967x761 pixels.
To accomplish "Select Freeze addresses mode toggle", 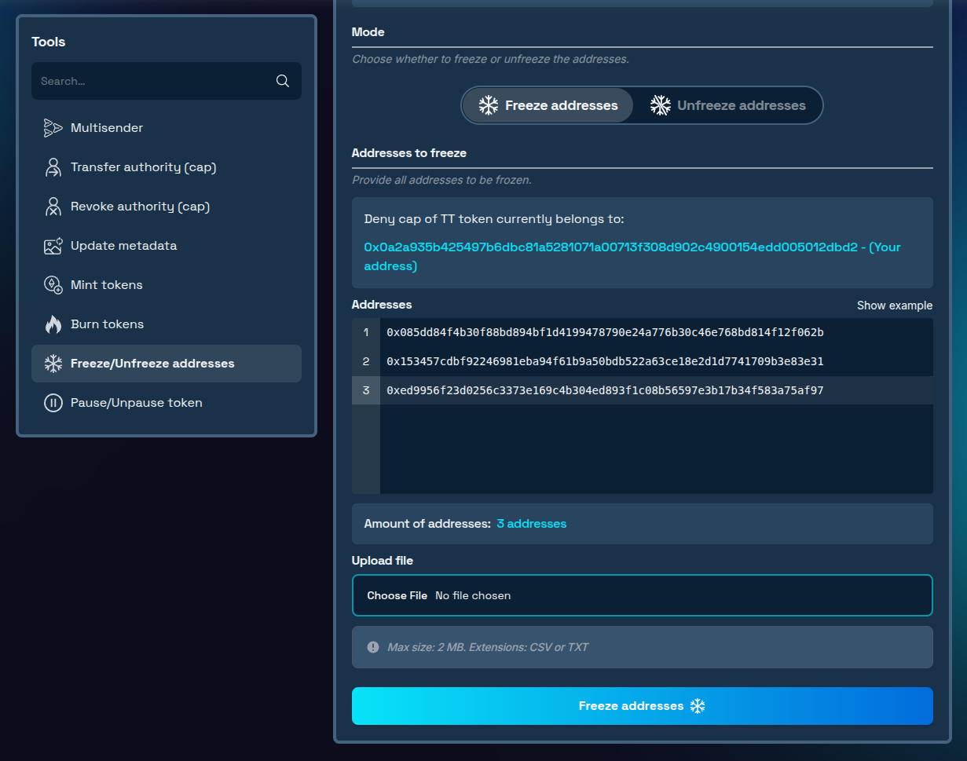I will pos(548,105).
